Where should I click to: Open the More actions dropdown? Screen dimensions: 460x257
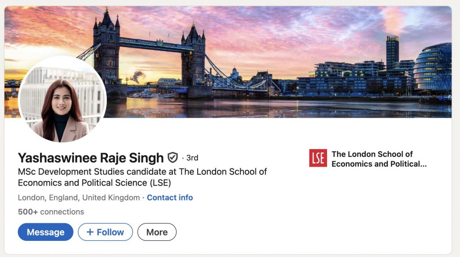click(157, 232)
